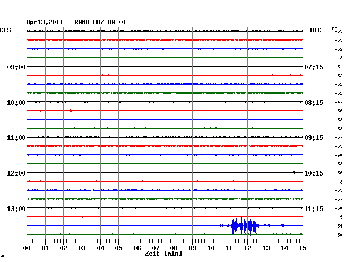345x262 pixels.
Task: Click the 09:15 UTC time label
Action: [314, 138]
